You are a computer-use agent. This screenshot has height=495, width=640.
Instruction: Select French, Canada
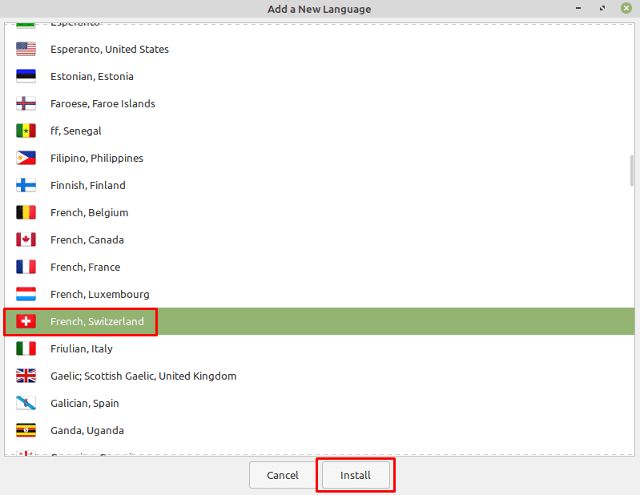point(319,239)
